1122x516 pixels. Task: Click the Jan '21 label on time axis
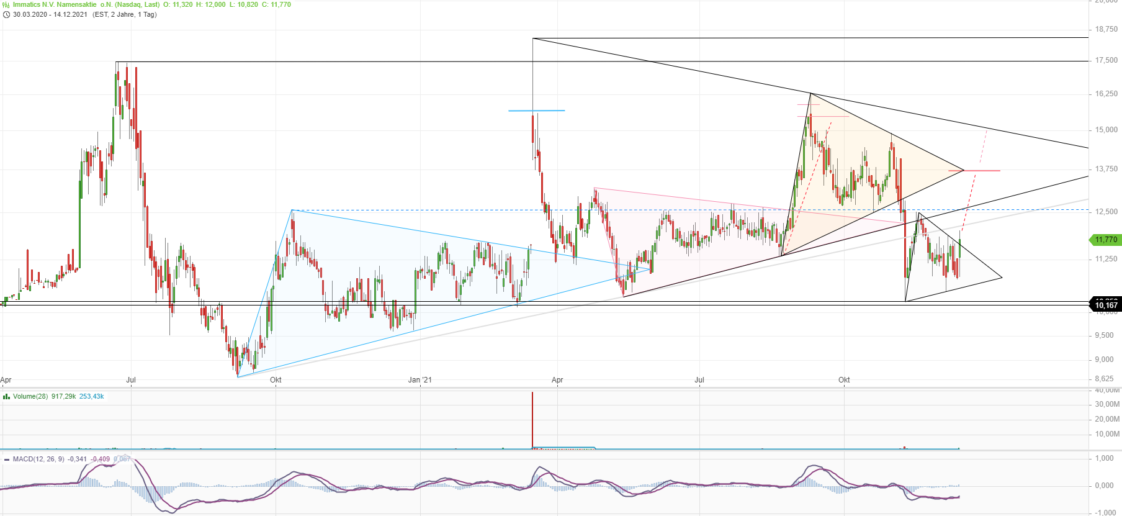420,380
